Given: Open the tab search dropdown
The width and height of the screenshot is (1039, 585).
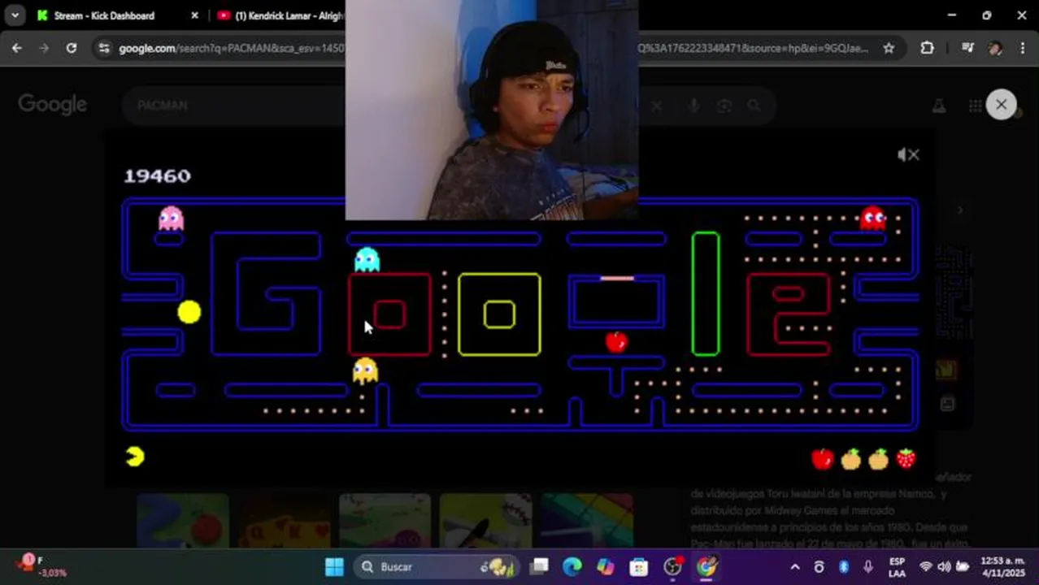Looking at the screenshot, I should 15,15.
